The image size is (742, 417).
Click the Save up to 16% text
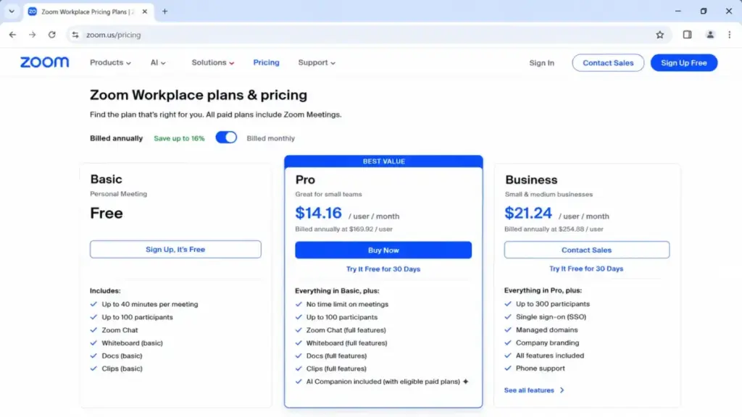click(x=180, y=138)
